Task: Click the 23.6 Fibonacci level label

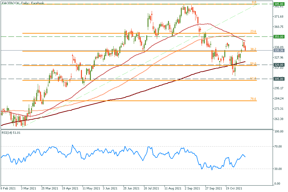Action: 253,31
